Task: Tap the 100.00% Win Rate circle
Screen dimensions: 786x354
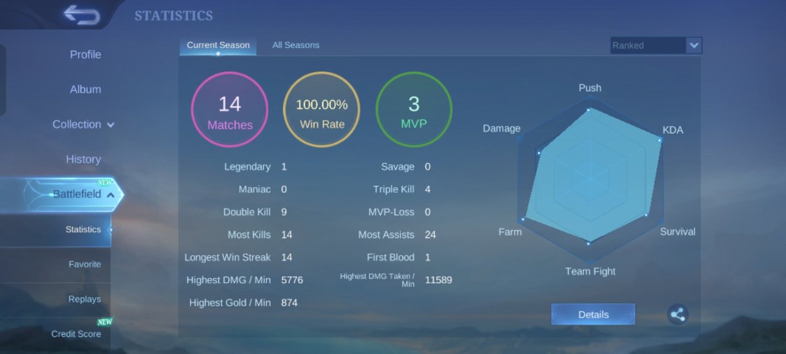Action: click(322, 109)
